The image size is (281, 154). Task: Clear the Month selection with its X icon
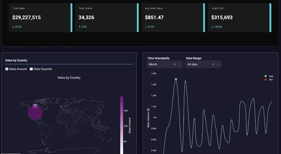coord(174,65)
